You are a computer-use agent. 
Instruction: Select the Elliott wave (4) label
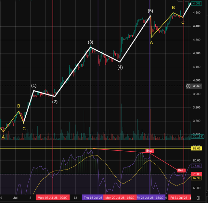(120, 67)
